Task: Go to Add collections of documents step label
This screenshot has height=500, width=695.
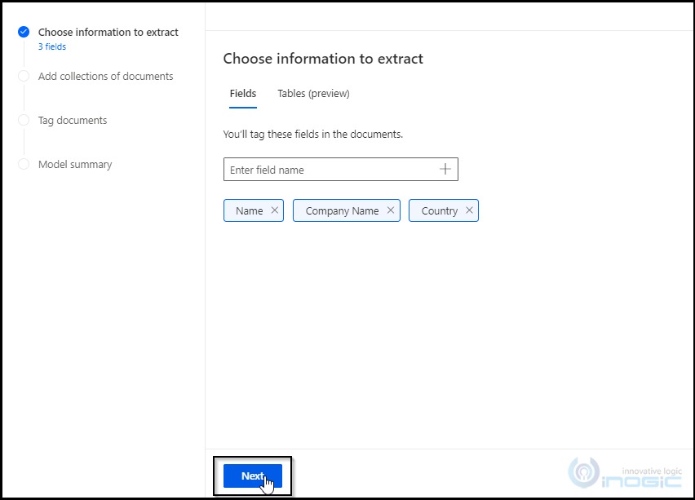Action: coord(106,77)
